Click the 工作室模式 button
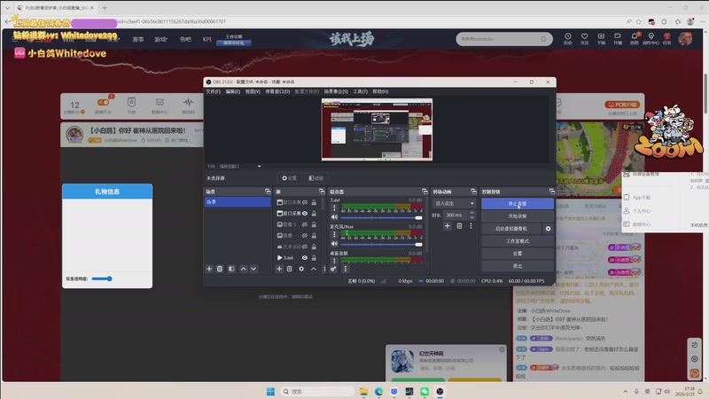This screenshot has height=399, width=709. (518, 241)
